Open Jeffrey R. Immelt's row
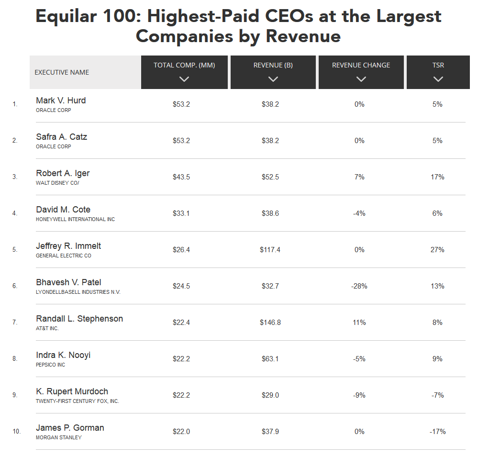 point(68,246)
